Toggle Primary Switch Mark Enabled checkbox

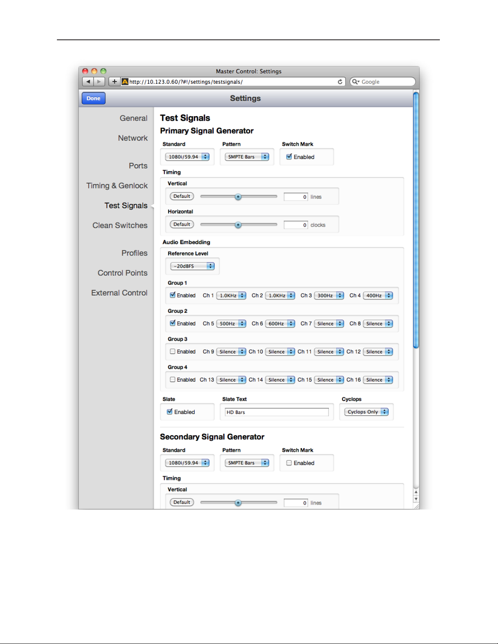point(289,156)
